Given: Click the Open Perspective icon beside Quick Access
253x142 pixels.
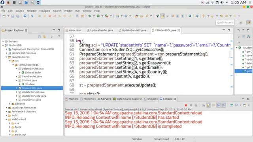Looking at the screenshot, I should (241, 23).
